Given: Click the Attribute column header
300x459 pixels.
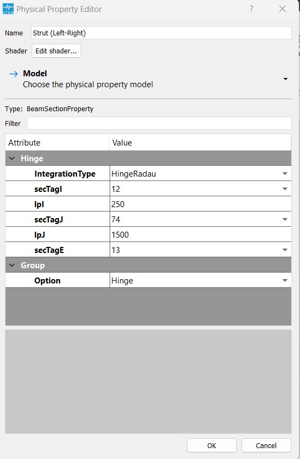Looking at the screenshot, I should click(x=57, y=143).
